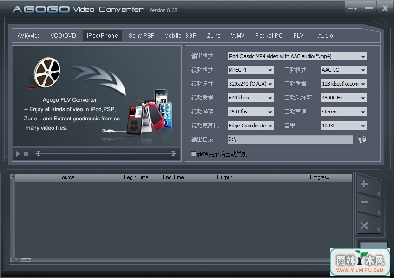394x278 pixels.
Task: Select the iPod/Phone tab
Action: (102, 36)
